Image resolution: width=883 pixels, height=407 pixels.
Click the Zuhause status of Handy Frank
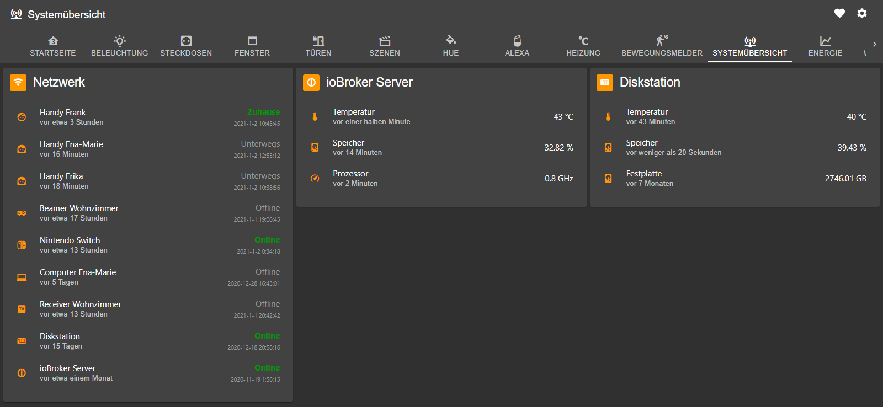click(x=263, y=112)
